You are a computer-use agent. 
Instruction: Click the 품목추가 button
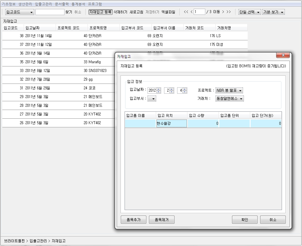pyautogui.click(x=134, y=220)
